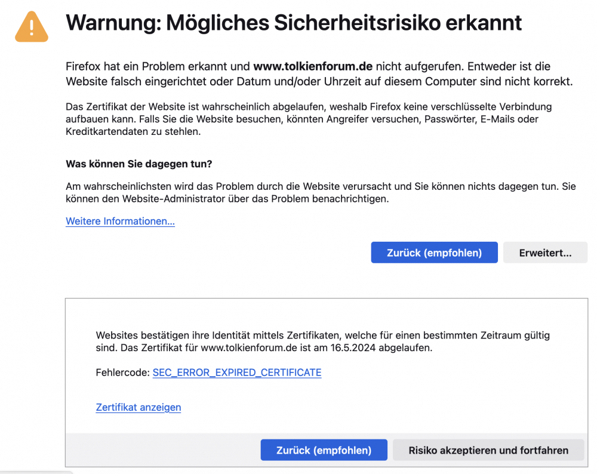Click the bold www.tolkienforum.de domain text
The image size is (597, 474).
pos(314,66)
